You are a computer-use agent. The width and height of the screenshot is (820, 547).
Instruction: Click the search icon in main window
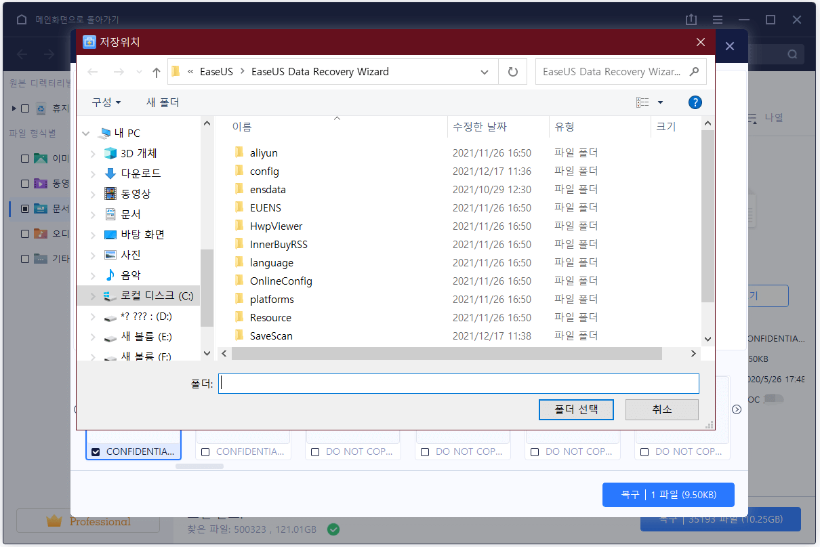792,54
